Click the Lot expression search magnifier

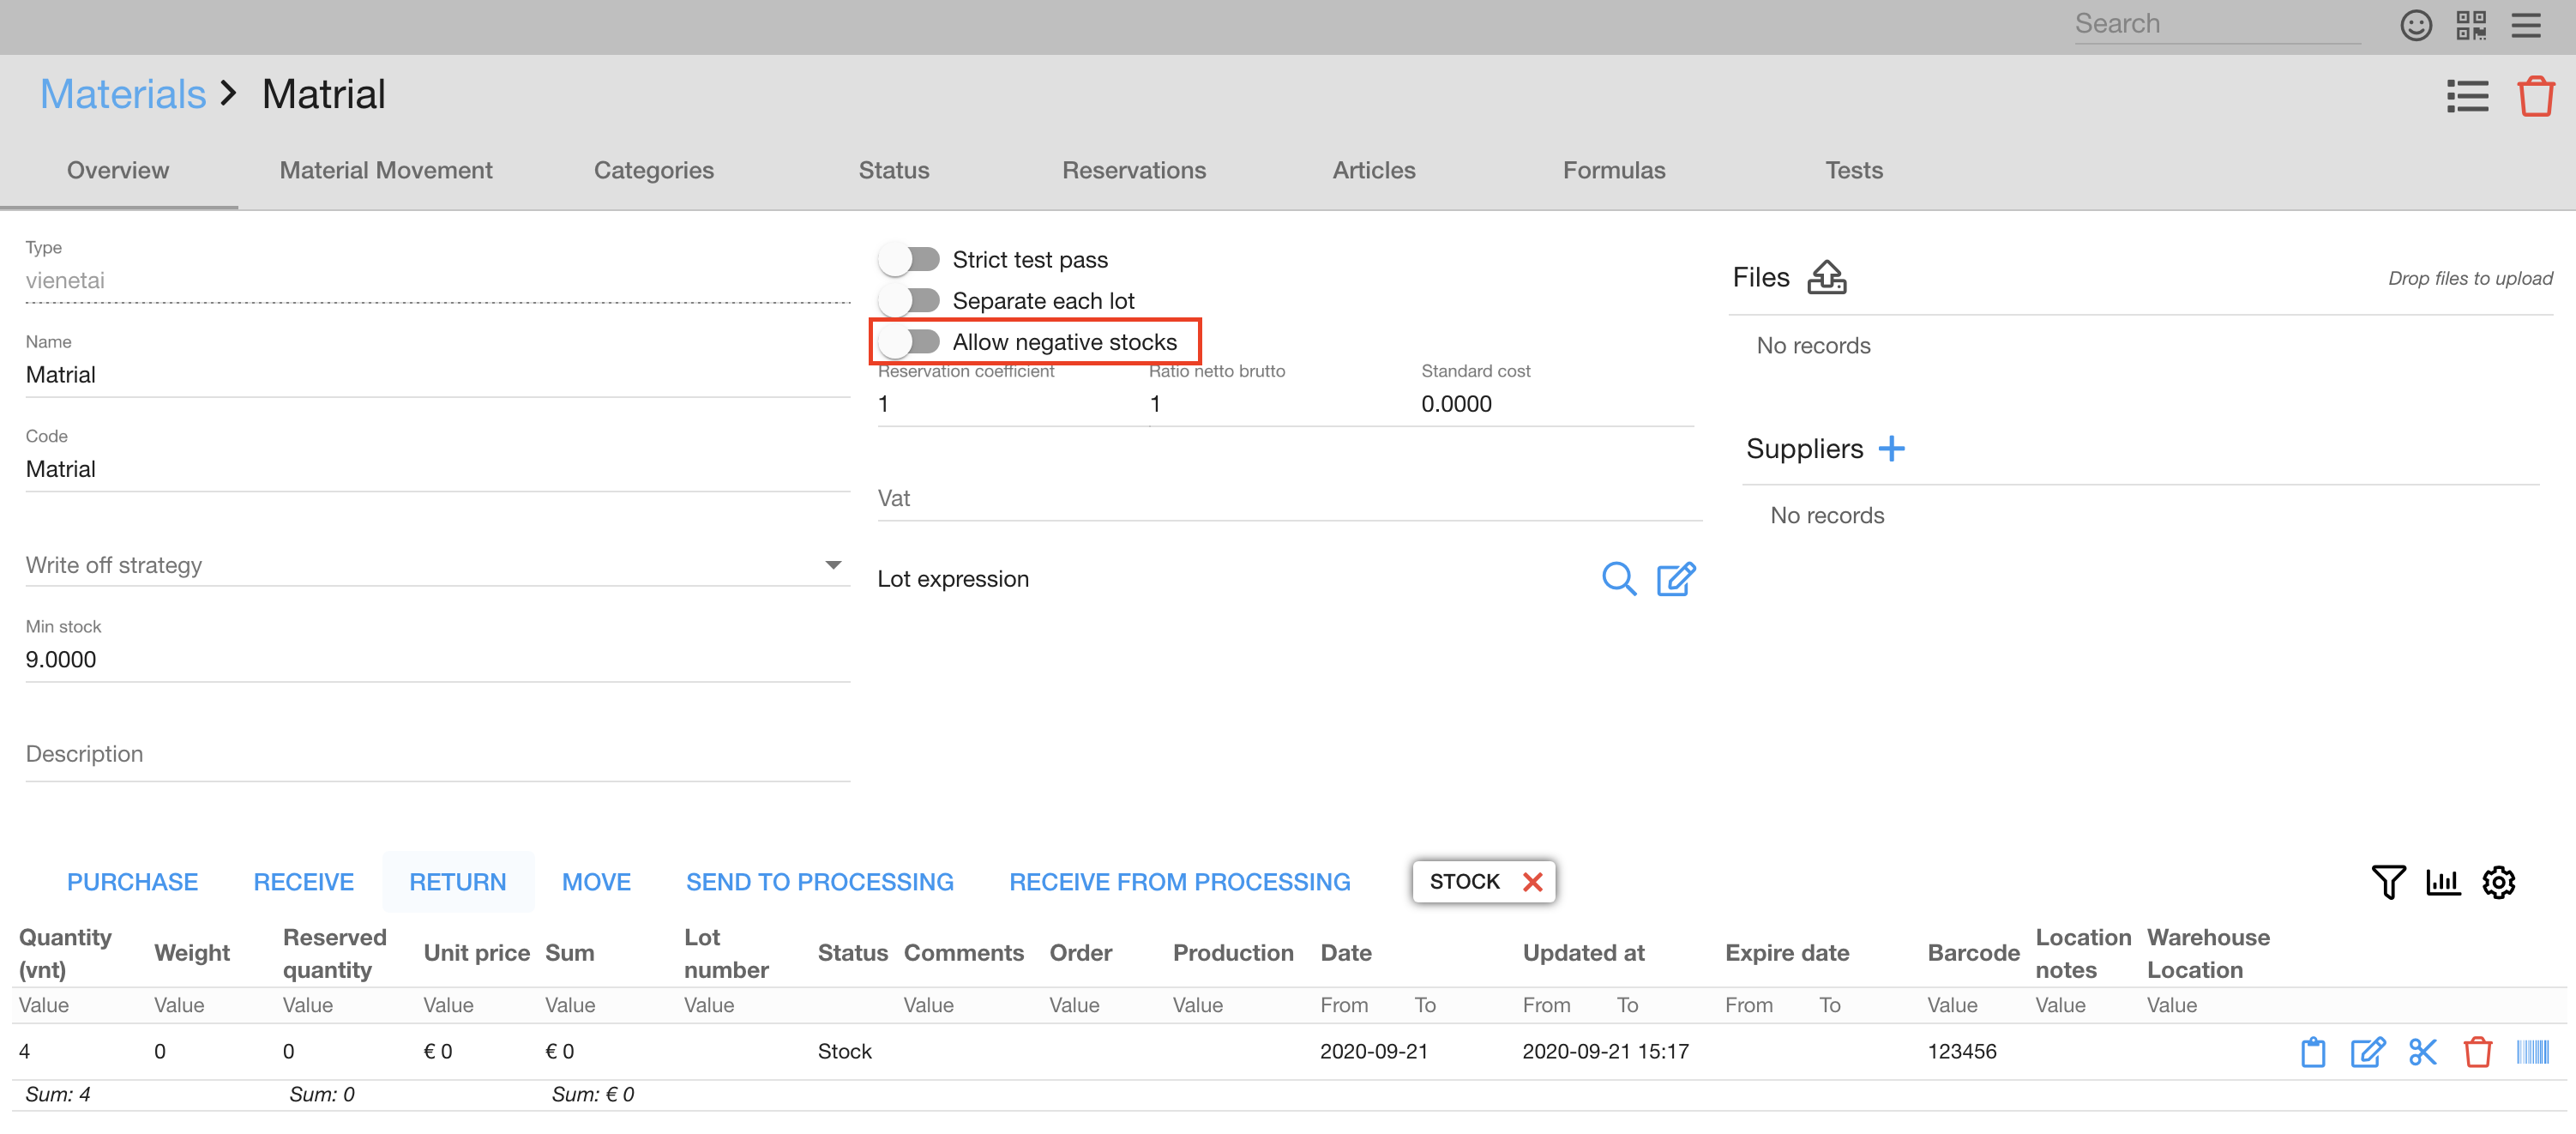pos(1618,579)
